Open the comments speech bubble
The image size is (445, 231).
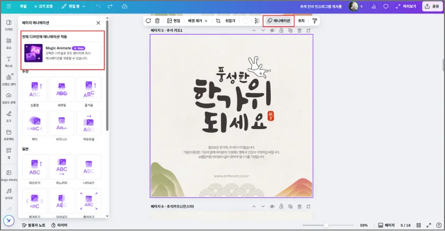pyautogui.click(x=386, y=6)
